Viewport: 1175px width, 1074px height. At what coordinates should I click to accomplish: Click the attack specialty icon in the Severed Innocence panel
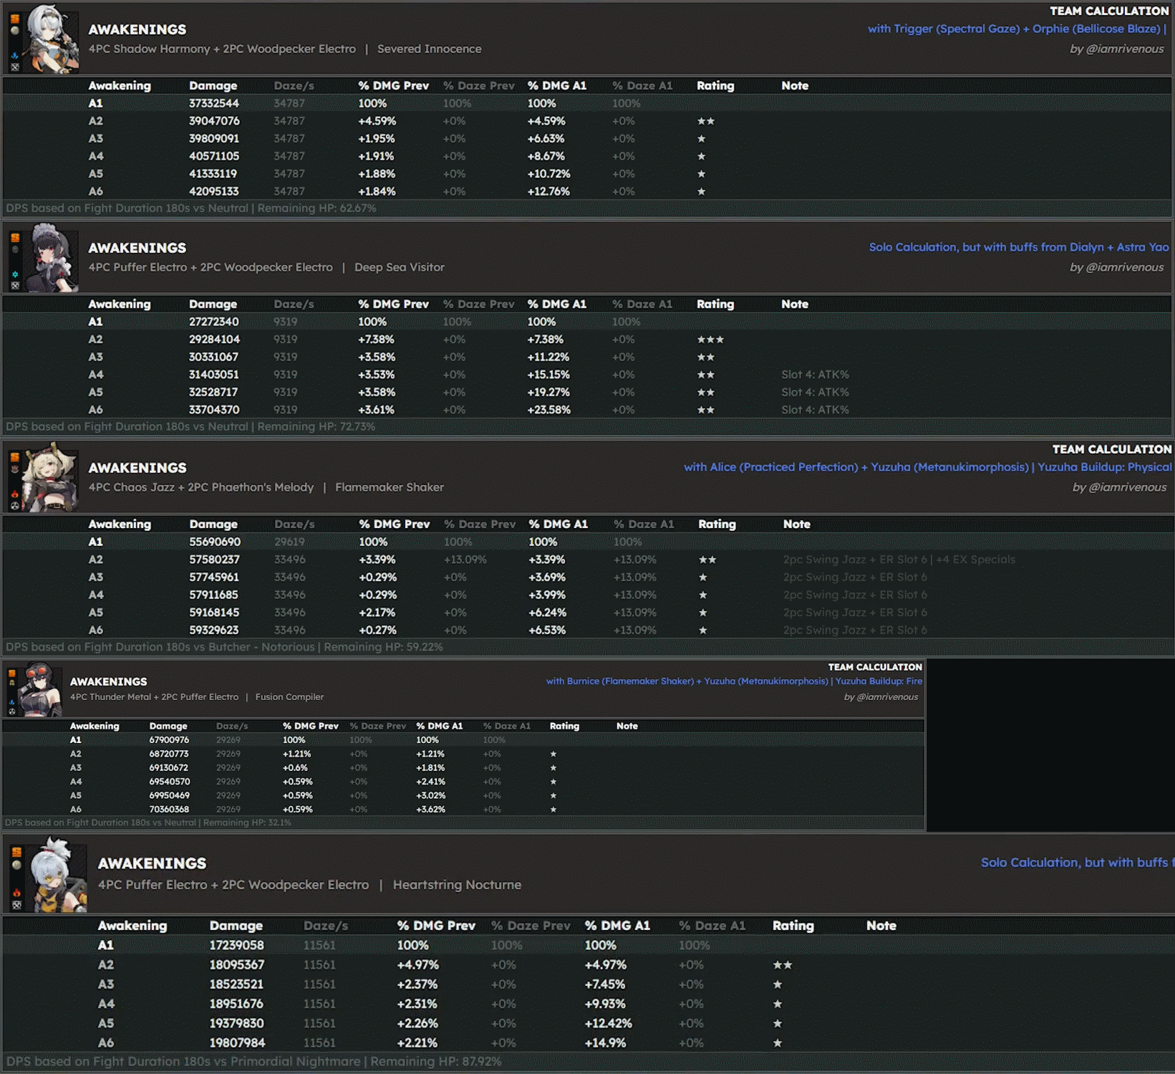point(15,67)
